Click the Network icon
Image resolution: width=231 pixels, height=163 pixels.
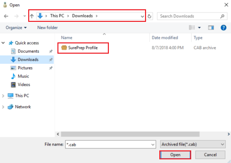[x=11, y=107]
